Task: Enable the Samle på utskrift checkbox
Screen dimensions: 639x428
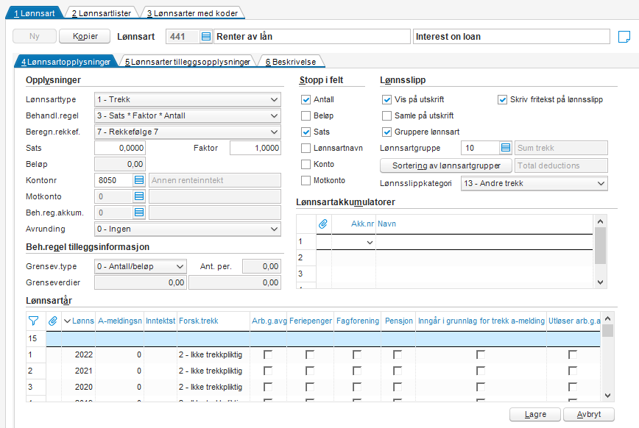Action: point(386,115)
